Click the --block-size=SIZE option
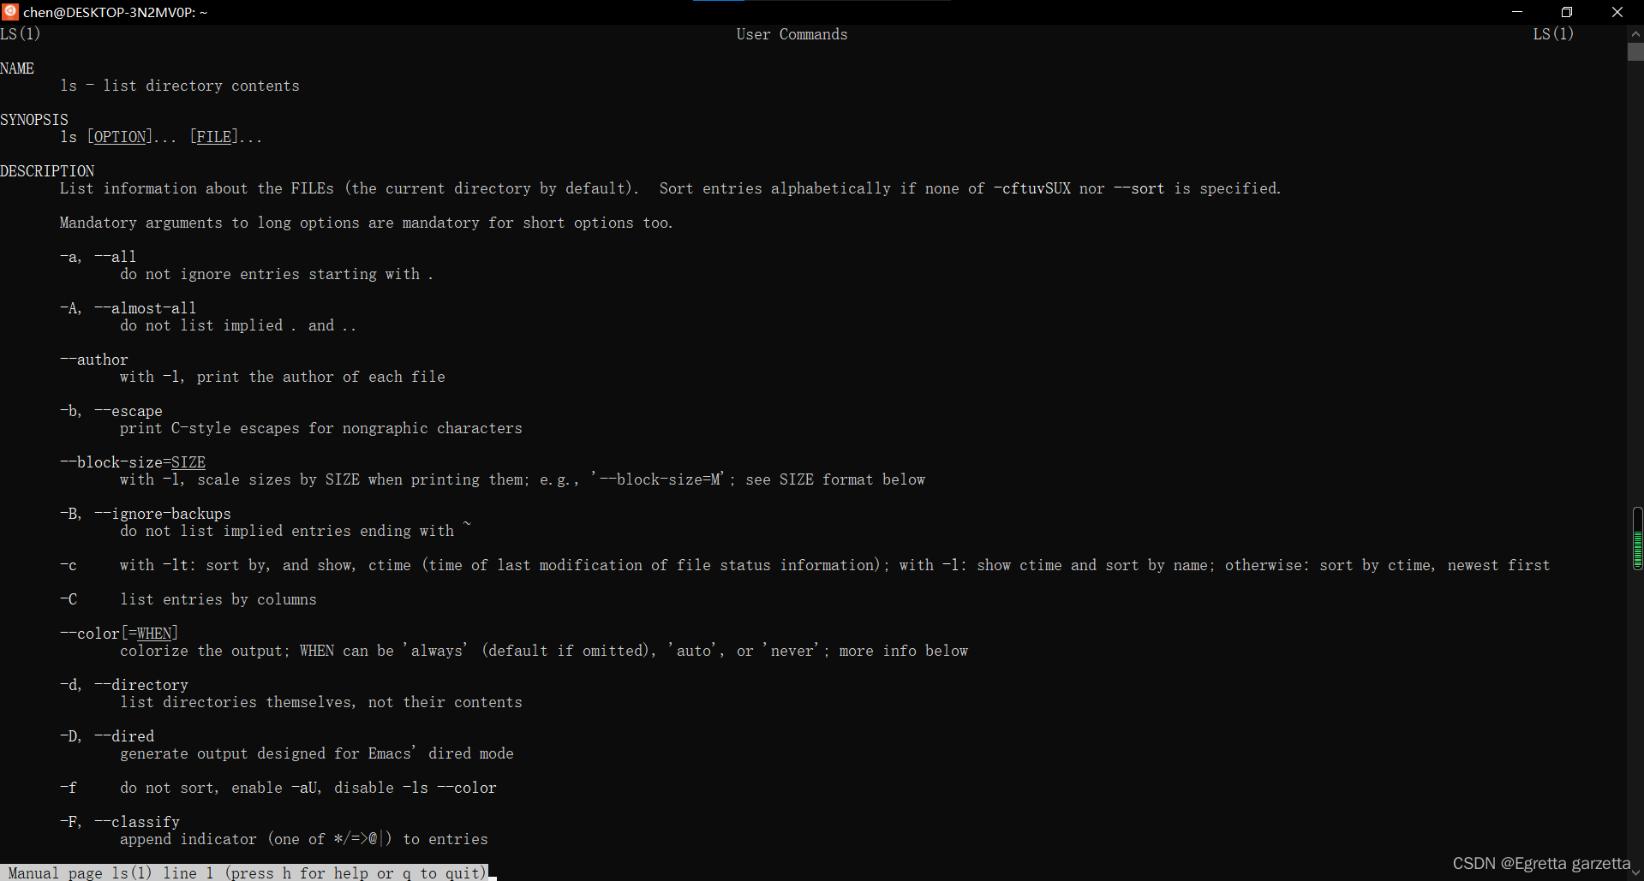 [133, 462]
